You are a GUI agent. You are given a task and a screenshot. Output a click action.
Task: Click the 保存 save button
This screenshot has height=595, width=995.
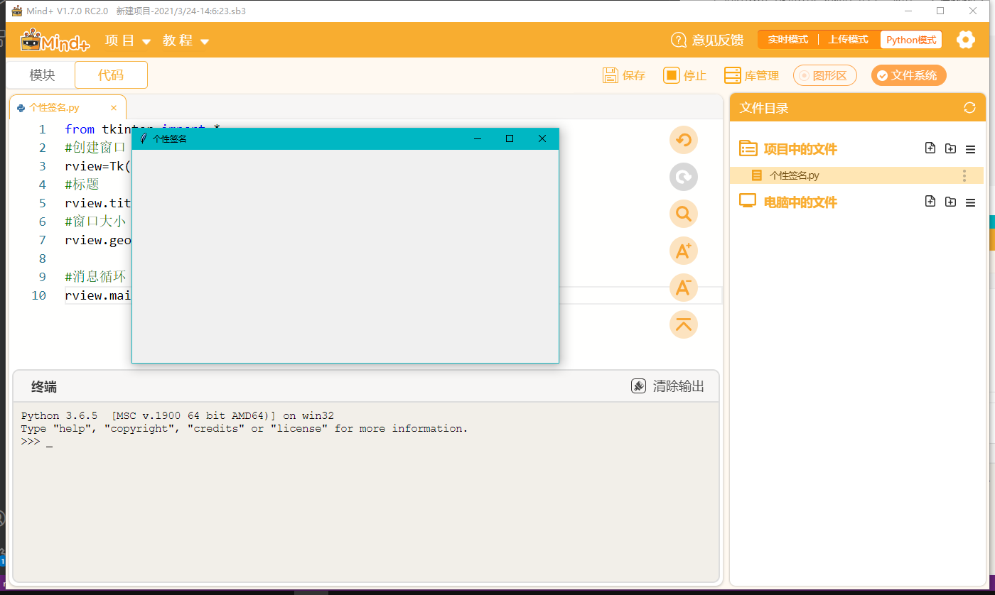pyautogui.click(x=623, y=75)
